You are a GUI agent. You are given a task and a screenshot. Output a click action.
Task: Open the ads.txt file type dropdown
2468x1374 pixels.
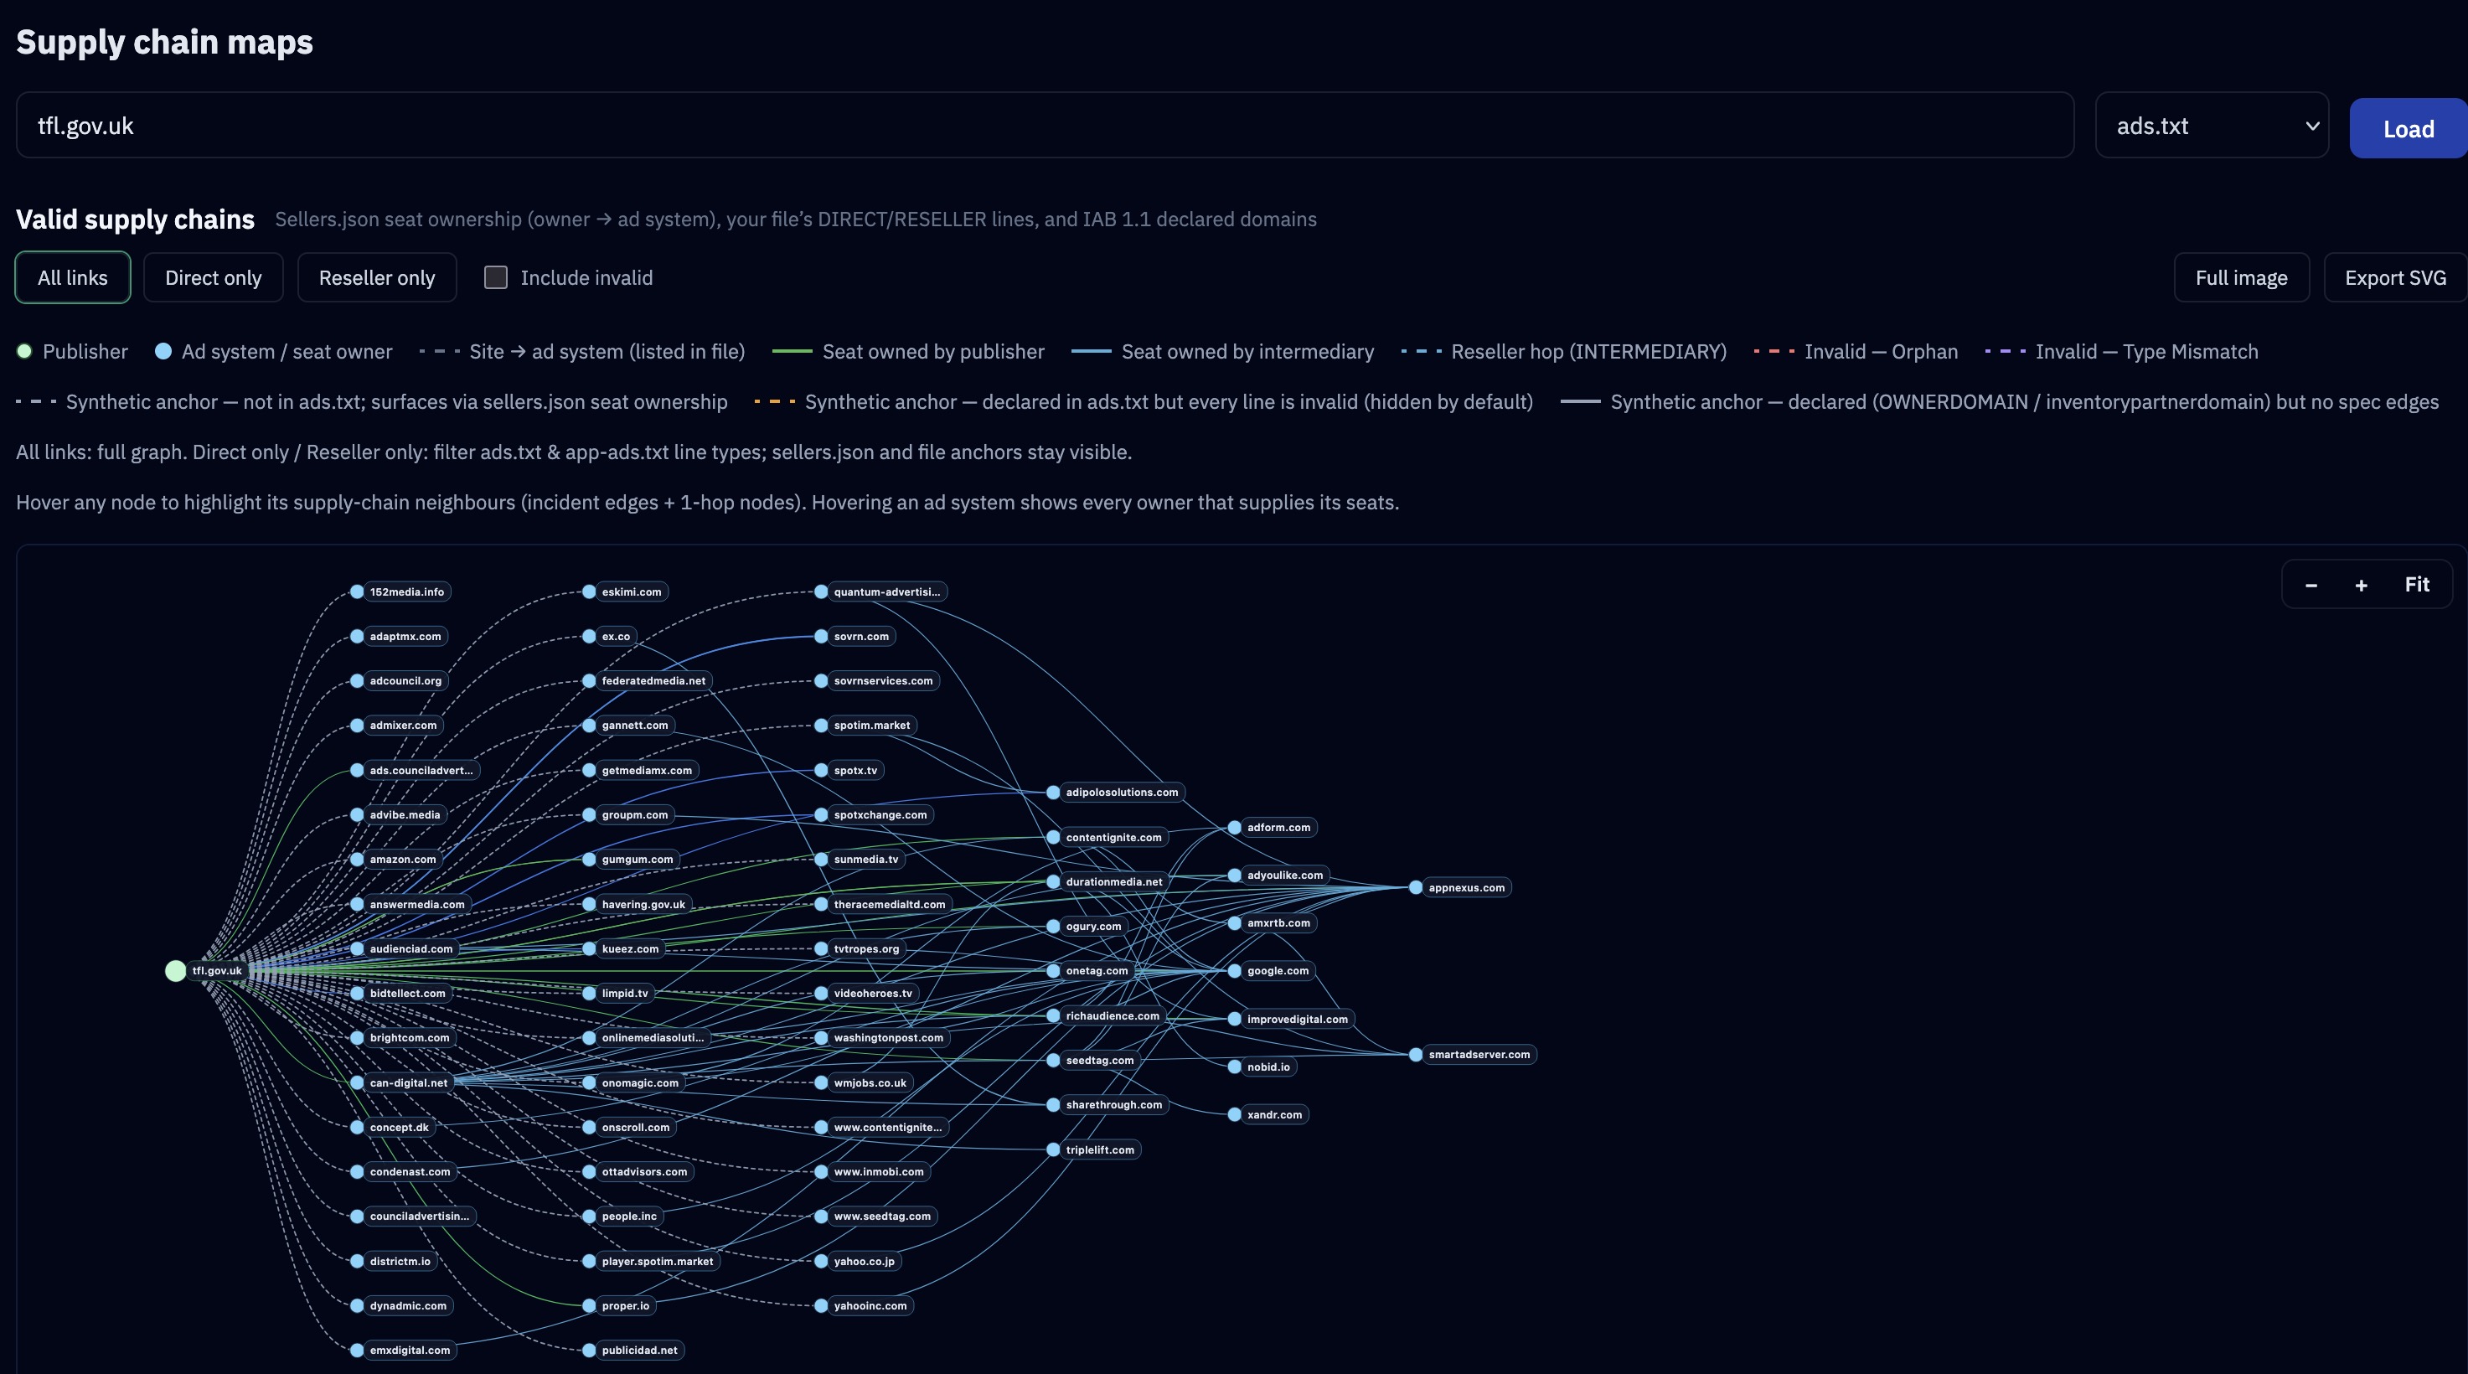pos(2212,126)
